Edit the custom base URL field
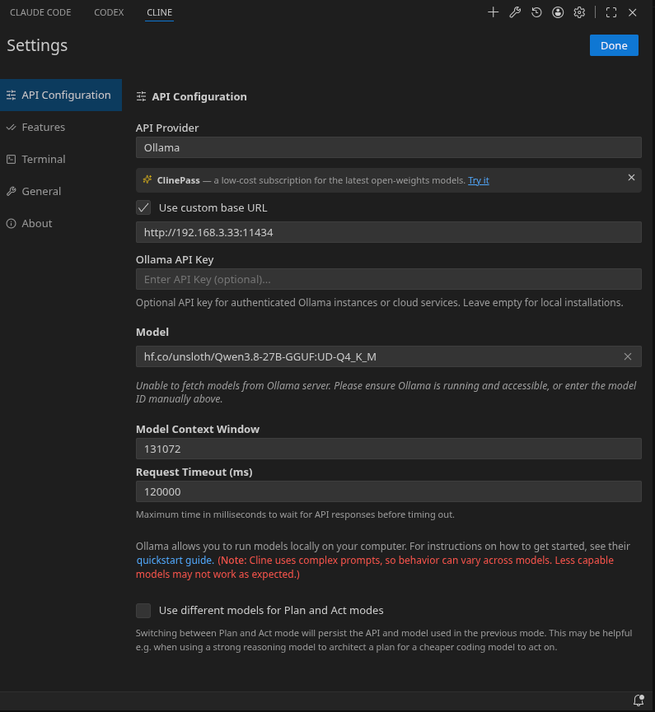This screenshot has width=655, height=712. click(389, 232)
